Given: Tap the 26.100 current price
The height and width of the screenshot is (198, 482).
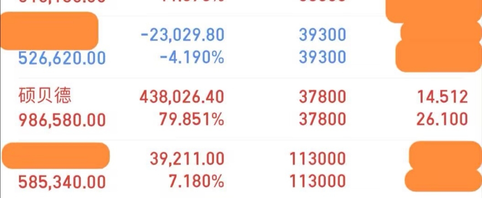Looking at the screenshot, I should (442, 120).
